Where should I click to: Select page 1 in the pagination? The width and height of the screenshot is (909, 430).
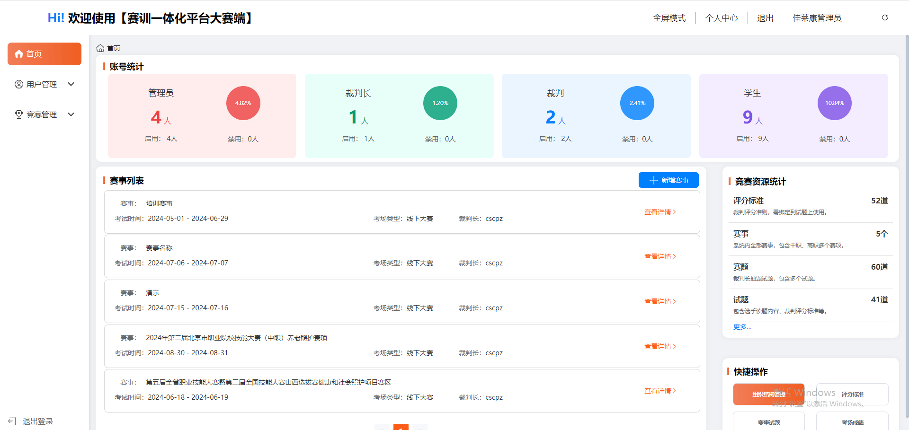click(401, 427)
